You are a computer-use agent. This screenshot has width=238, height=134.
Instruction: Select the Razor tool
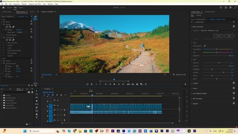click(x=37, y=101)
